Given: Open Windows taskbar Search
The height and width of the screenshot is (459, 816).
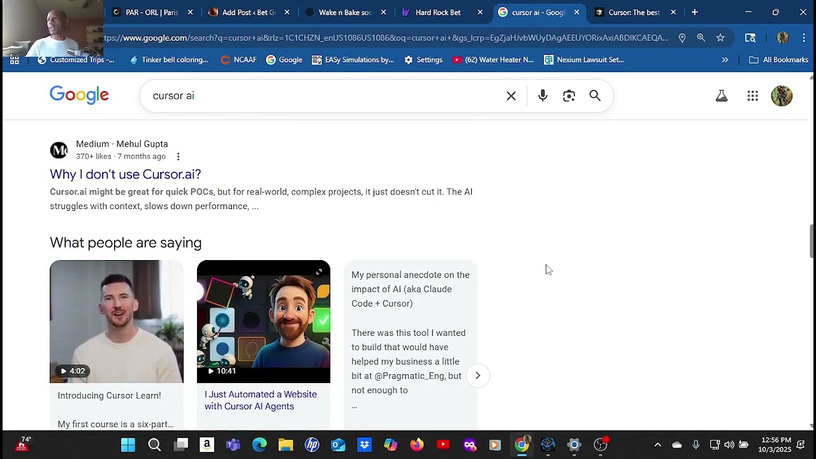Looking at the screenshot, I should (155, 445).
